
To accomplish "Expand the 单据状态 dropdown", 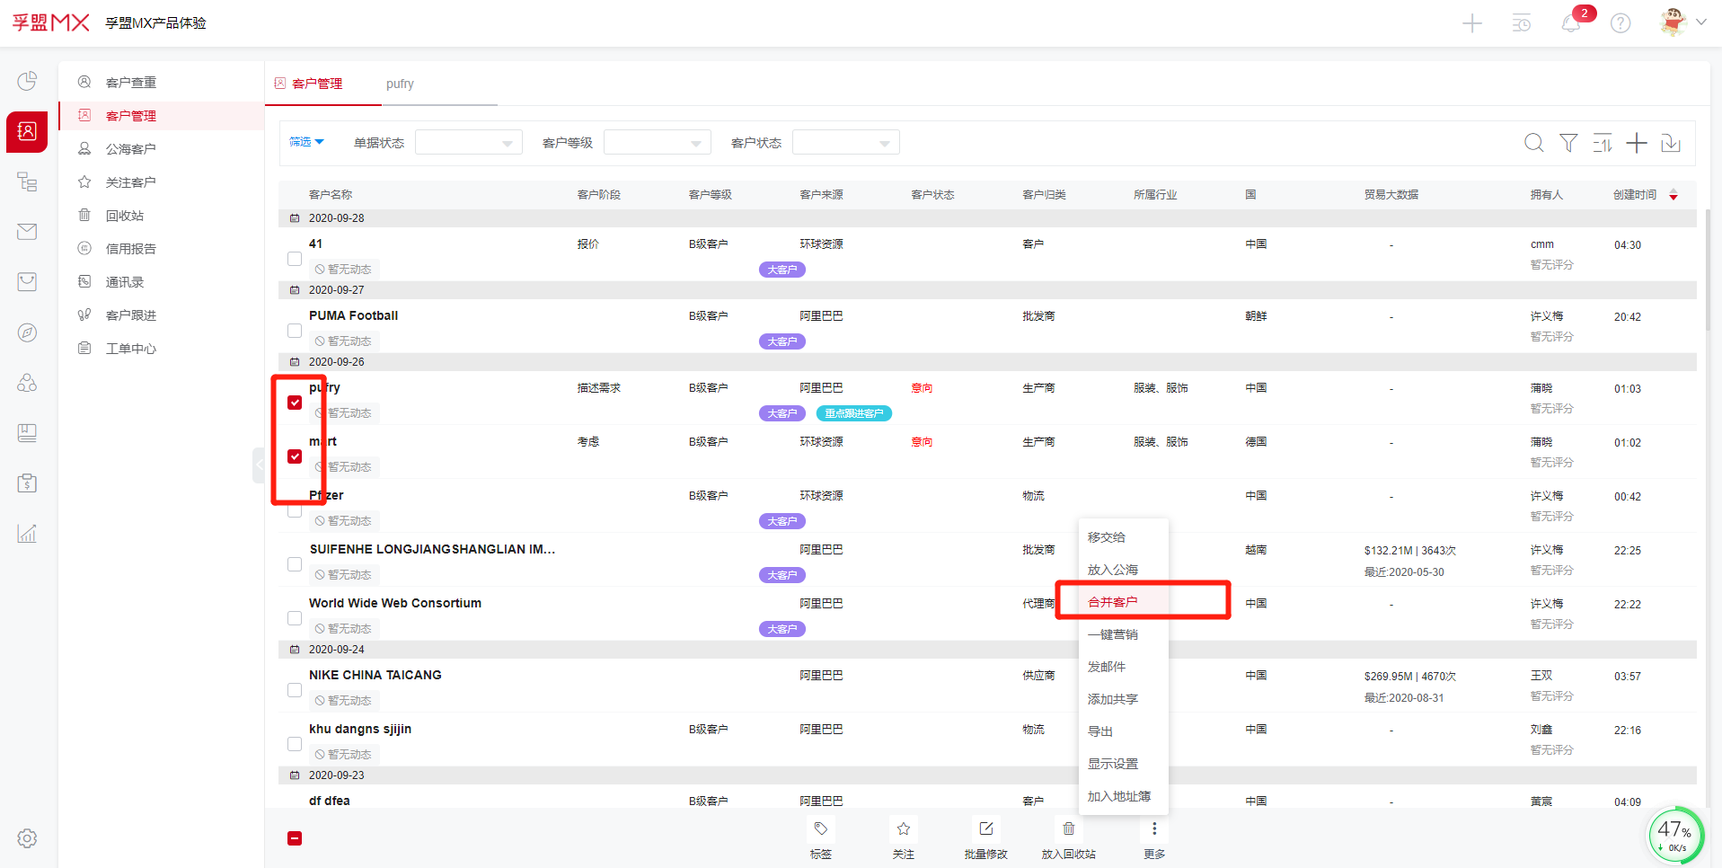I will tap(468, 143).
